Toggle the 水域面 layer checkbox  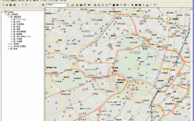pyautogui.click(x=14, y=41)
